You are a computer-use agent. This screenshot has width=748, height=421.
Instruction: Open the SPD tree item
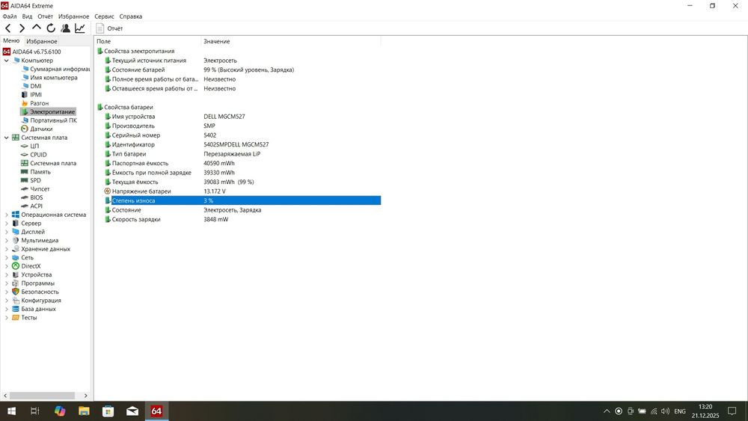(35, 181)
